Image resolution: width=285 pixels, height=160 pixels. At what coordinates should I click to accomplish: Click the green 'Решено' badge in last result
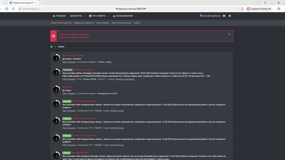point(66,153)
